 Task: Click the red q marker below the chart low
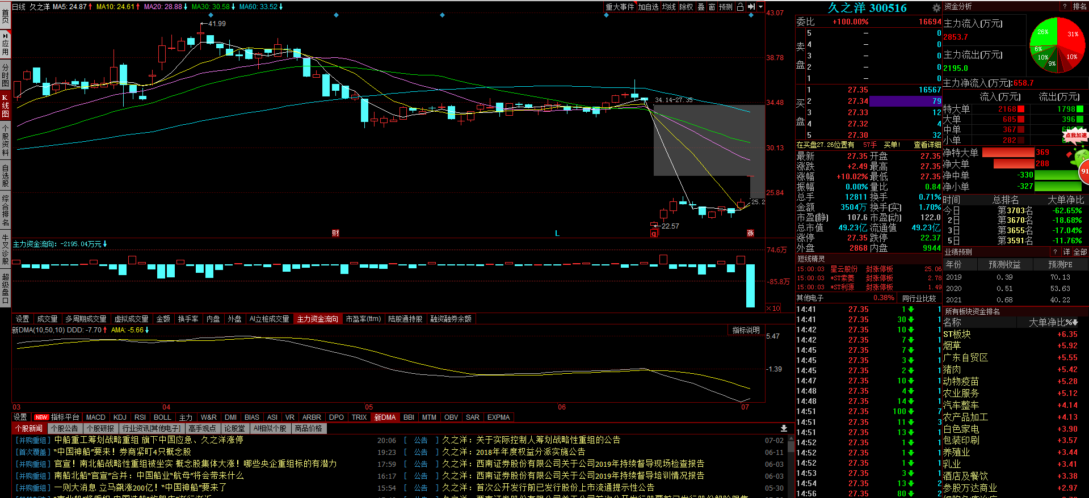[654, 233]
